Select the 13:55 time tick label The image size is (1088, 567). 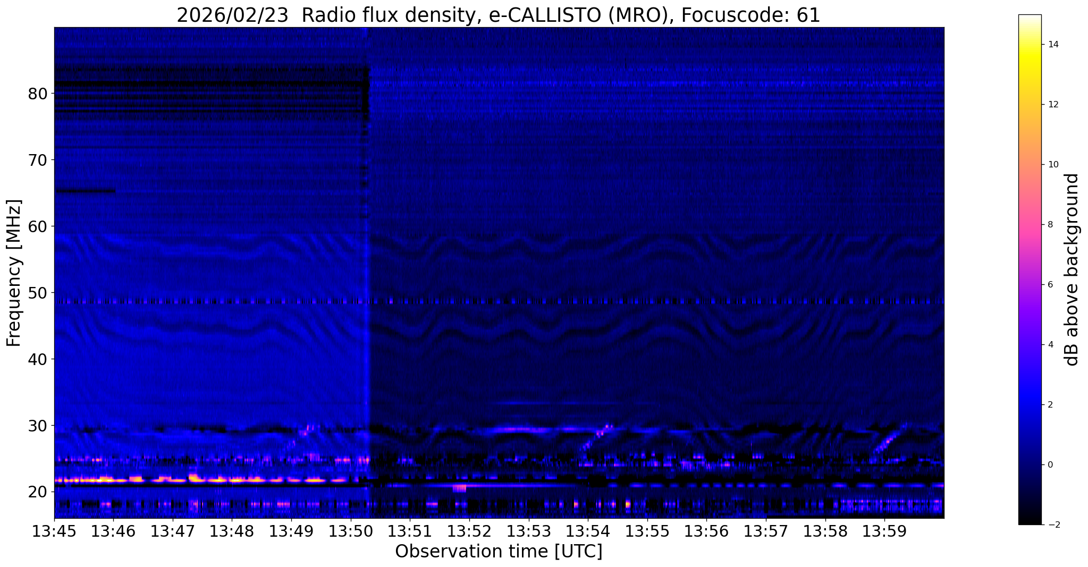pos(647,531)
